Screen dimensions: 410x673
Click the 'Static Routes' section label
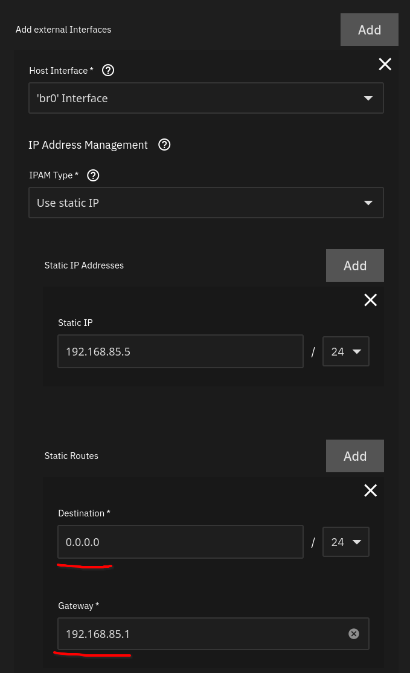(71, 456)
